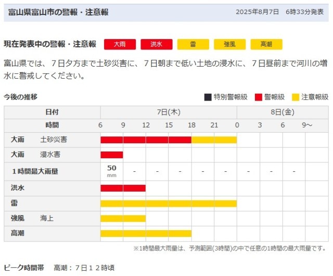Click the long yellow 雷 row bar
333x276 pixels.
pos(168,203)
